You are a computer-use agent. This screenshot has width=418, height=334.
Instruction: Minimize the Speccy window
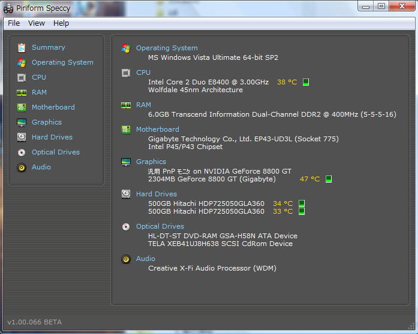click(365, 7)
